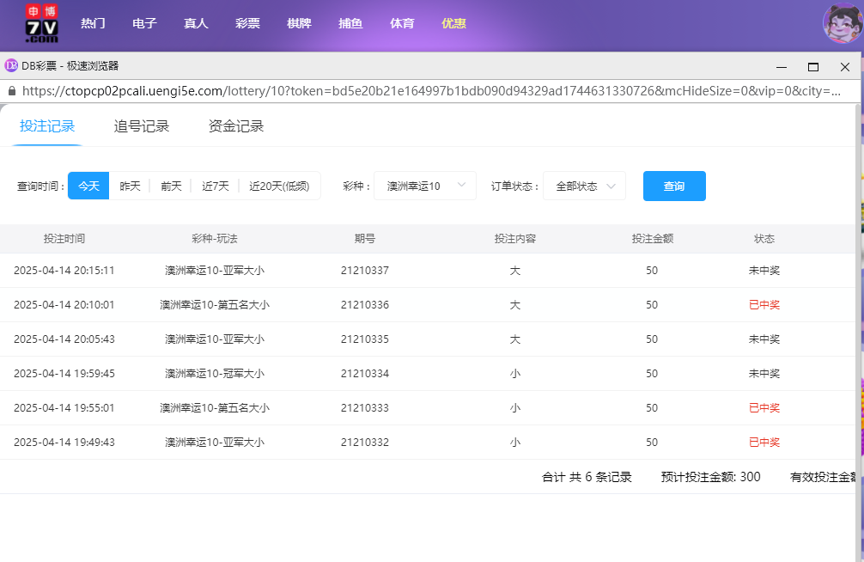Viewport: 864px width, 562px height.
Task: Open the 优惠 promotions page
Action: (x=453, y=23)
